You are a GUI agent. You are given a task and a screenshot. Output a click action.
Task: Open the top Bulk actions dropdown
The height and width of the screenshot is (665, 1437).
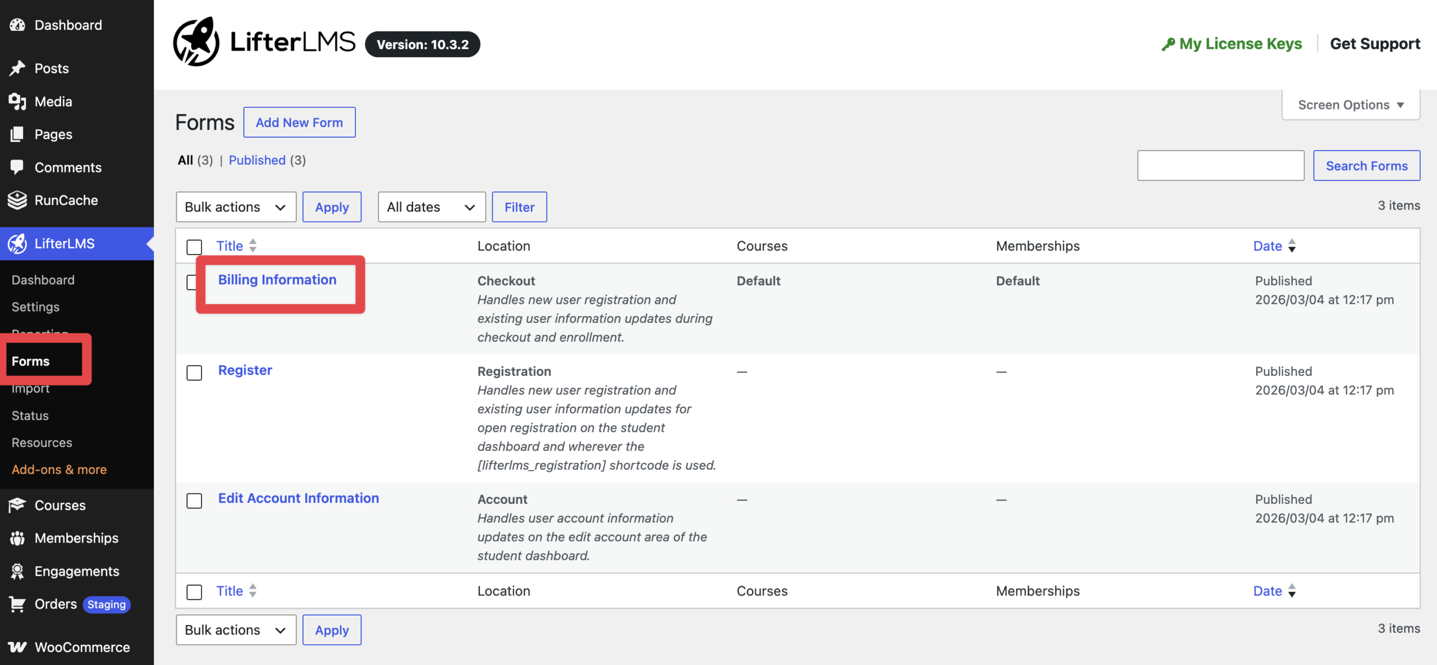pos(236,207)
